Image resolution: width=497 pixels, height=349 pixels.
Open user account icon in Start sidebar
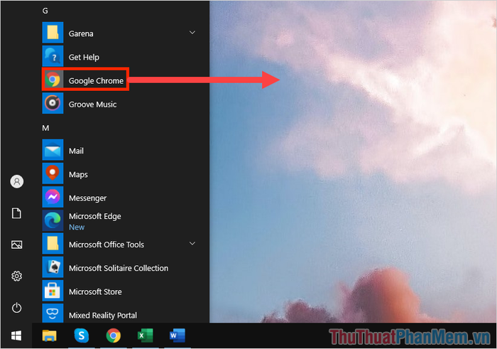17,181
